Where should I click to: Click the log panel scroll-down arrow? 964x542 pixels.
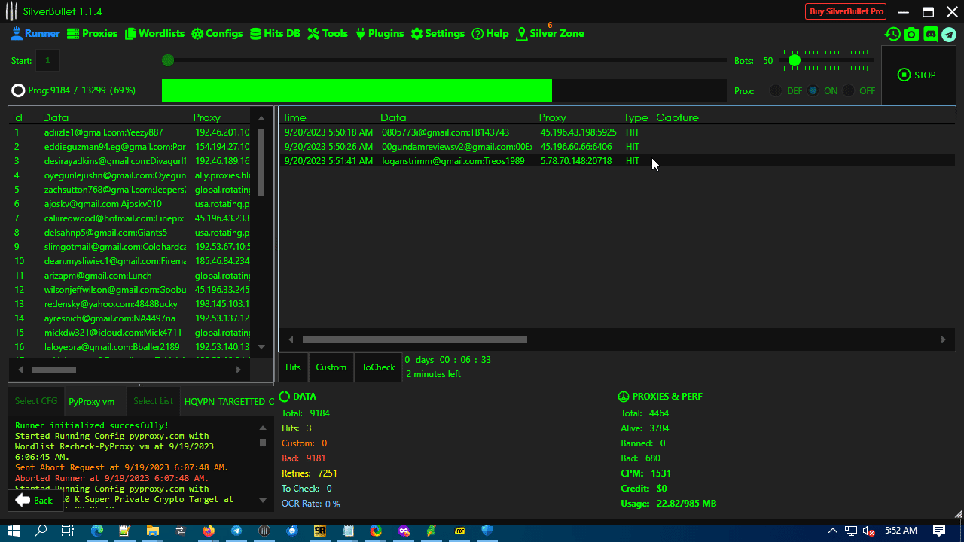[263, 500]
